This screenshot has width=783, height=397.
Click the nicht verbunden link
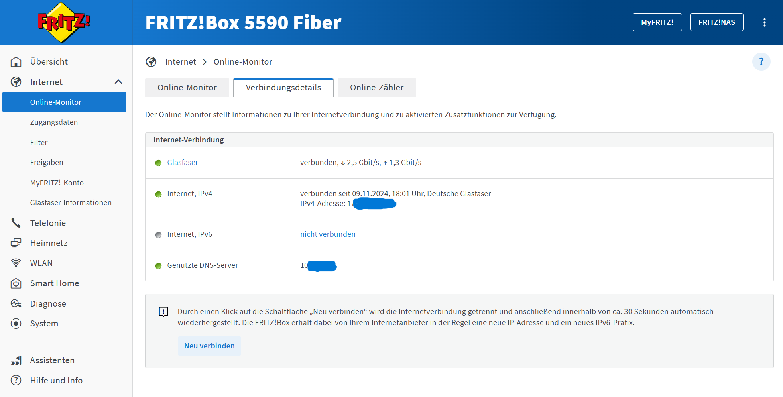pos(328,234)
